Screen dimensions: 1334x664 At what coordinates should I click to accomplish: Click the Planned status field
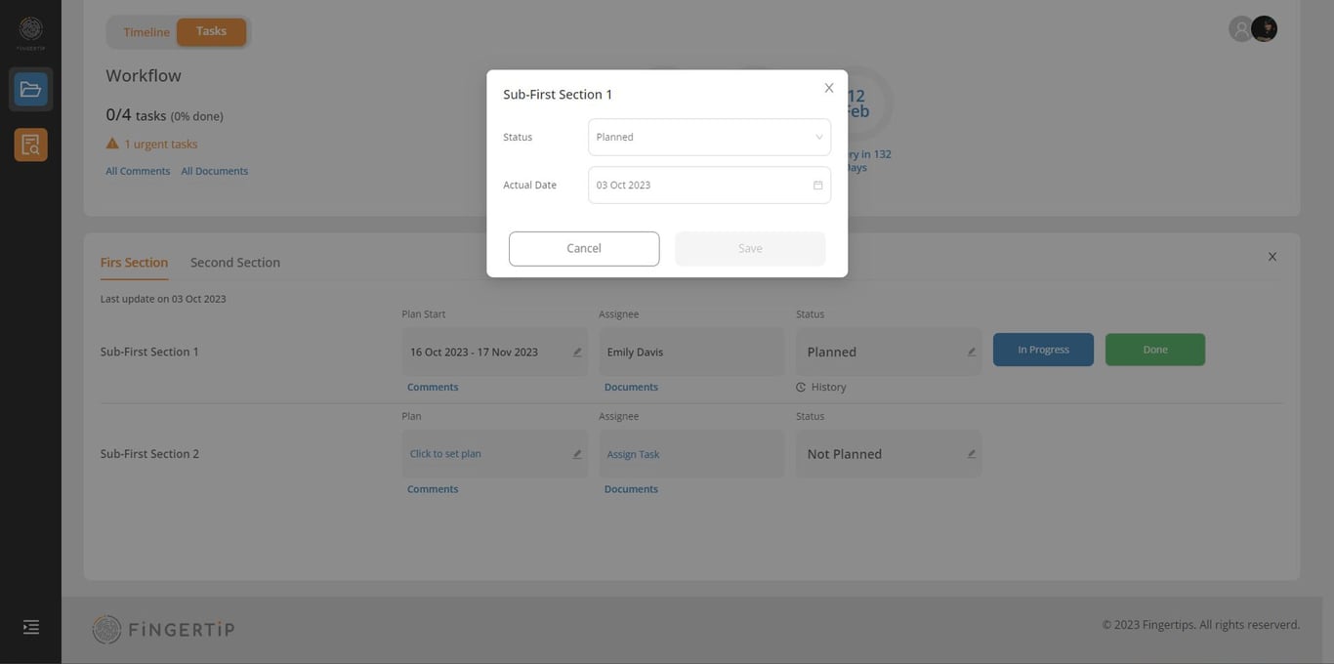pyautogui.click(x=889, y=353)
